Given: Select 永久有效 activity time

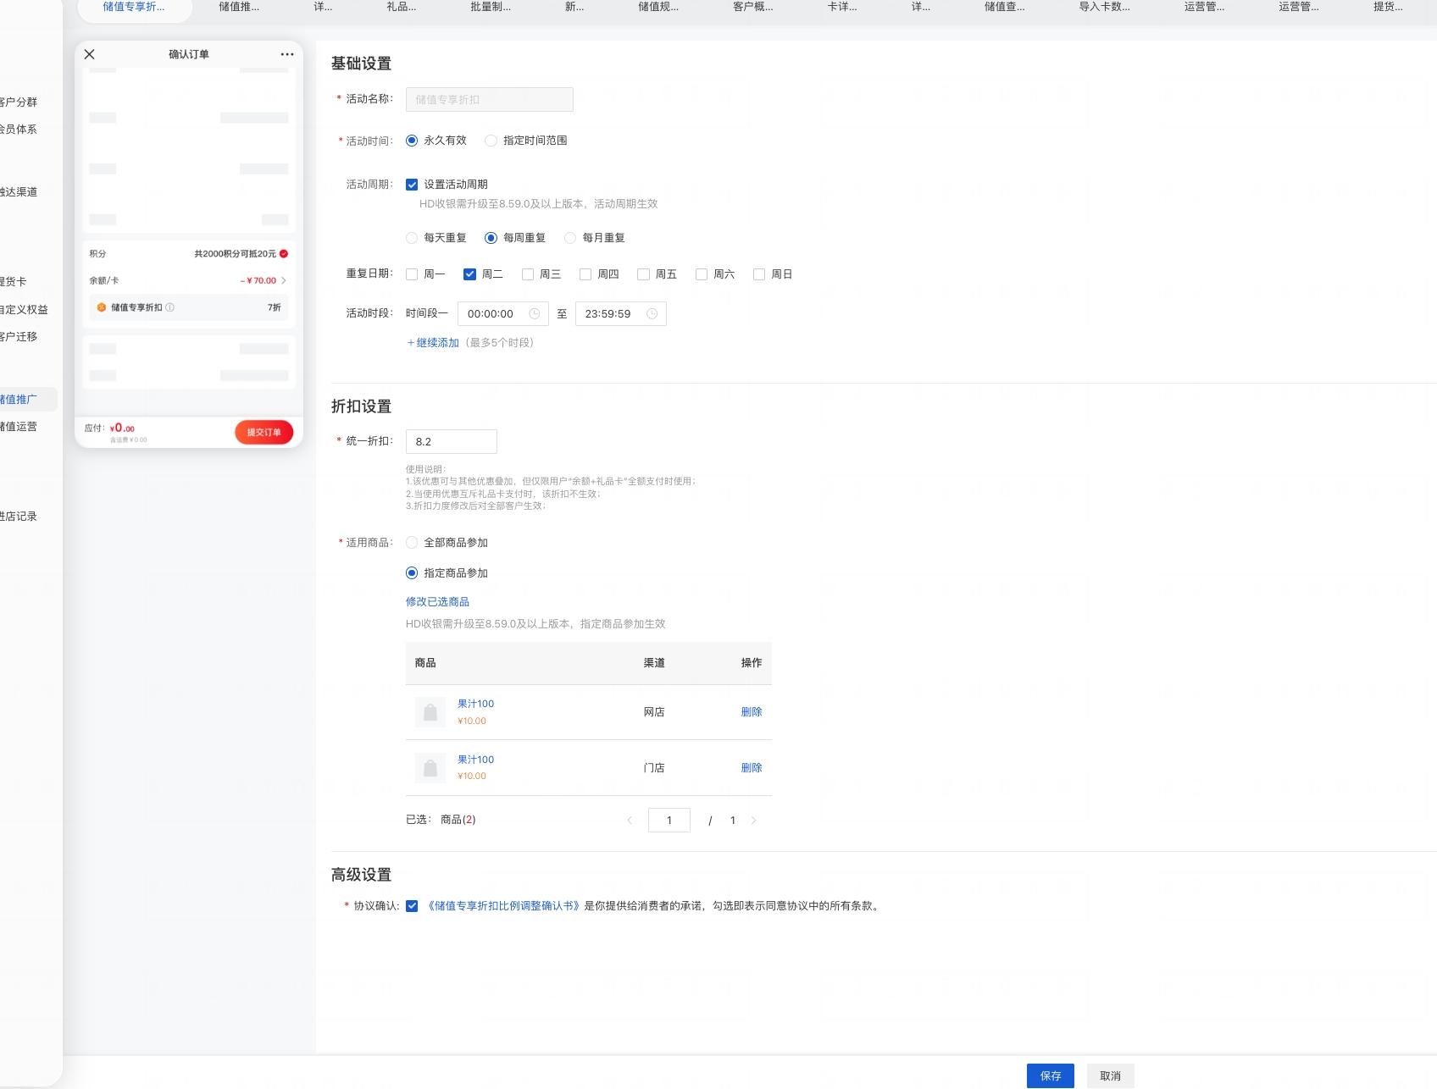Looking at the screenshot, I should coord(412,141).
